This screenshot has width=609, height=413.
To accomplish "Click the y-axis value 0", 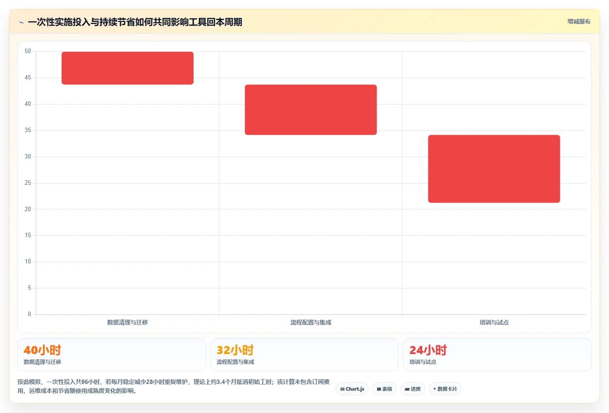I will click(x=29, y=314).
